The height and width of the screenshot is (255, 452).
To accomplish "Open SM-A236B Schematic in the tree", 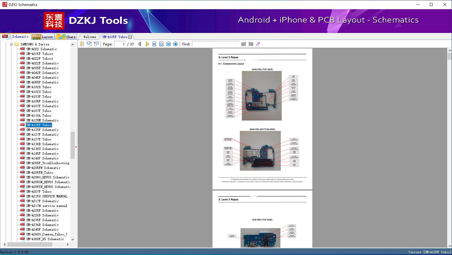I will coord(42,225).
